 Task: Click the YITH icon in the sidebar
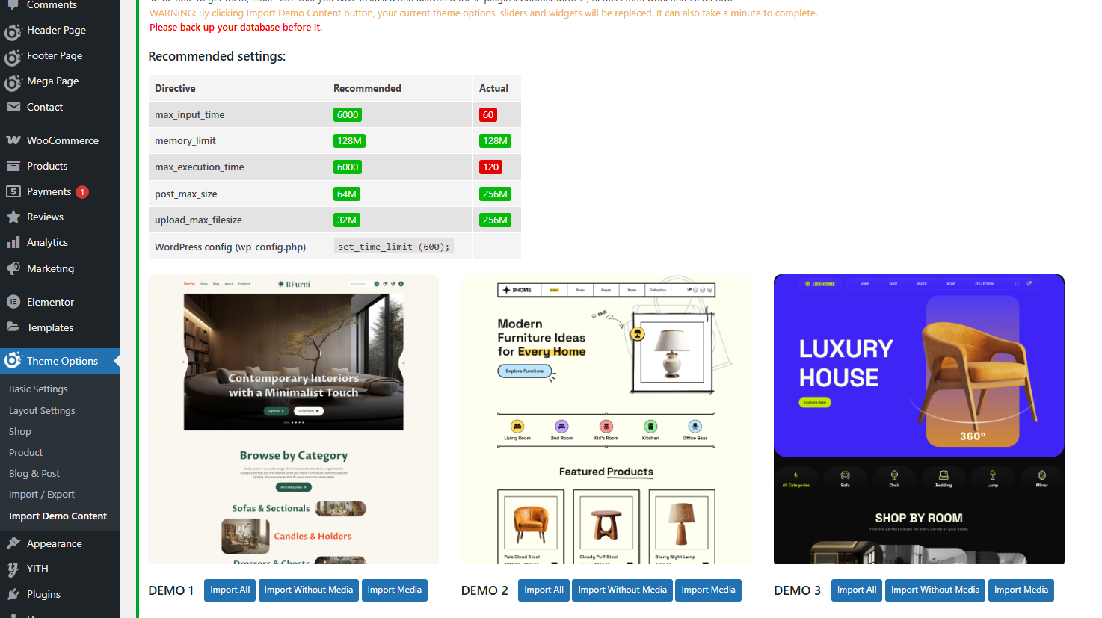point(13,569)
